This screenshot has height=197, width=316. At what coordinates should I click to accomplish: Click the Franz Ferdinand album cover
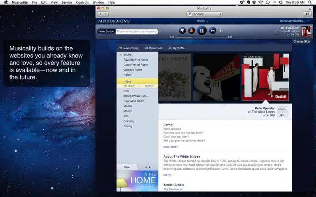point(216,77)
